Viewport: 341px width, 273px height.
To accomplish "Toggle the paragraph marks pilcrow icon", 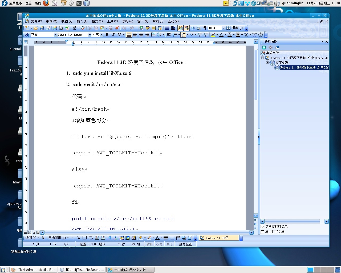I will 205,28.
